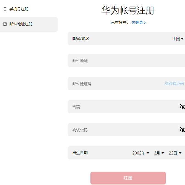
Task: Click the envelope icon beside 邮件地址注册
Action: pos(5,24)
